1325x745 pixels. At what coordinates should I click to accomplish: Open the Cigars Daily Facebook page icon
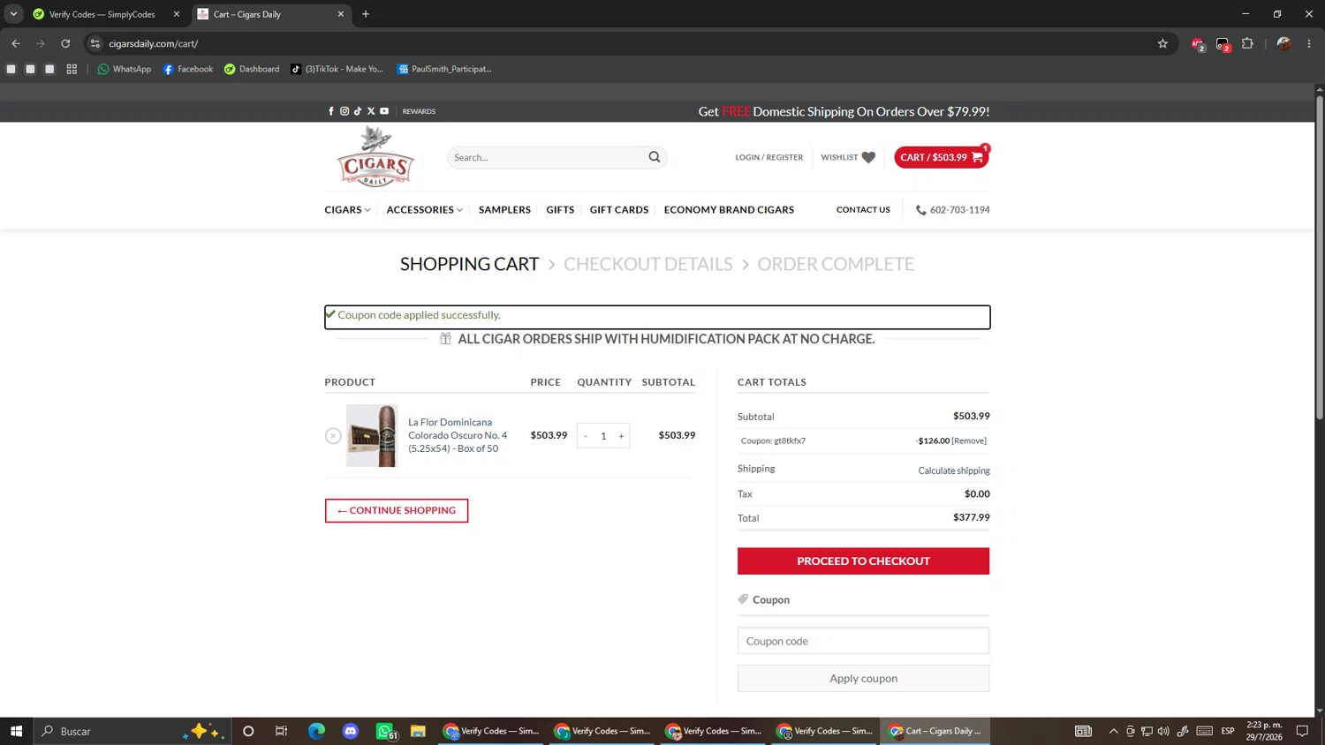click(x=331, y=111)
